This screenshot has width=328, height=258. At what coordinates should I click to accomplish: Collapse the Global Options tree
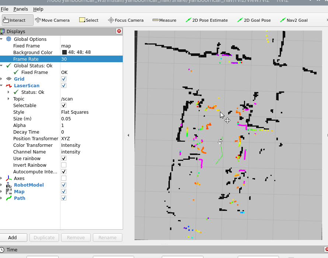(1, 39)
